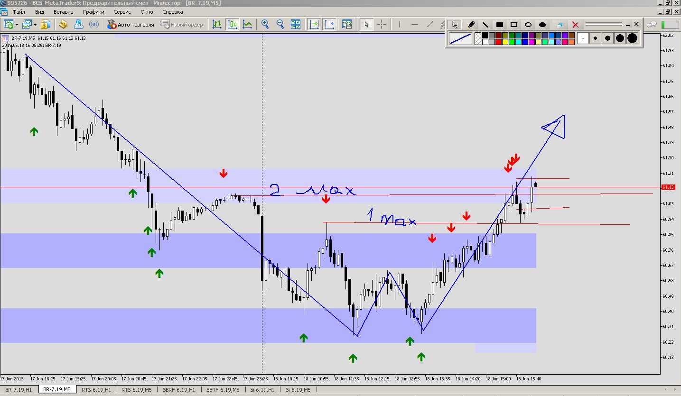The height and width of the screenshot is (396, 681).
Task: Switch to the SBRF-6.19,M5 chart tab
Action: tap(222, 390)
